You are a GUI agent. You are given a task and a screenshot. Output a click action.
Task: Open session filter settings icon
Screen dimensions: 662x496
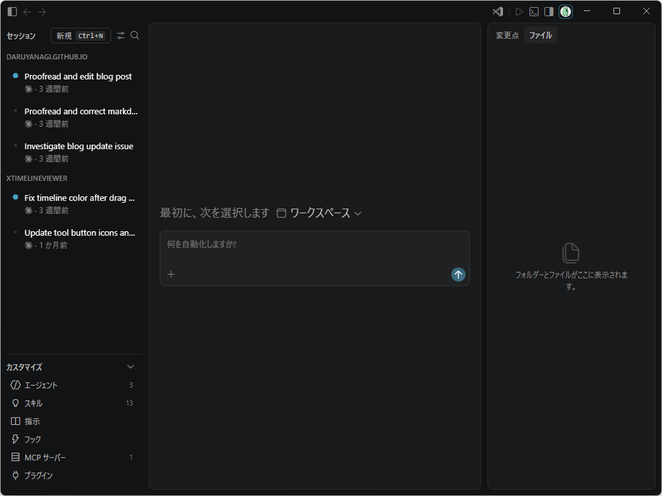(121, 36)
